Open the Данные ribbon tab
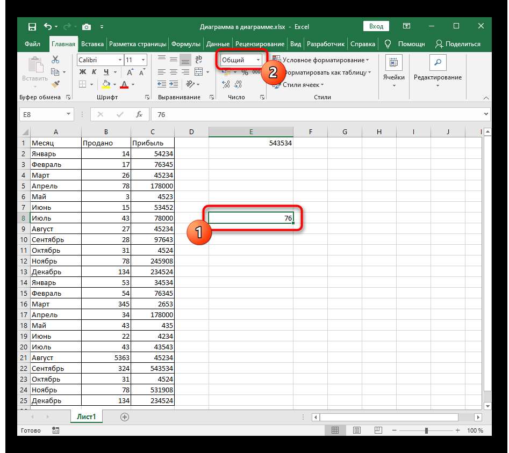 coord(218,44)
